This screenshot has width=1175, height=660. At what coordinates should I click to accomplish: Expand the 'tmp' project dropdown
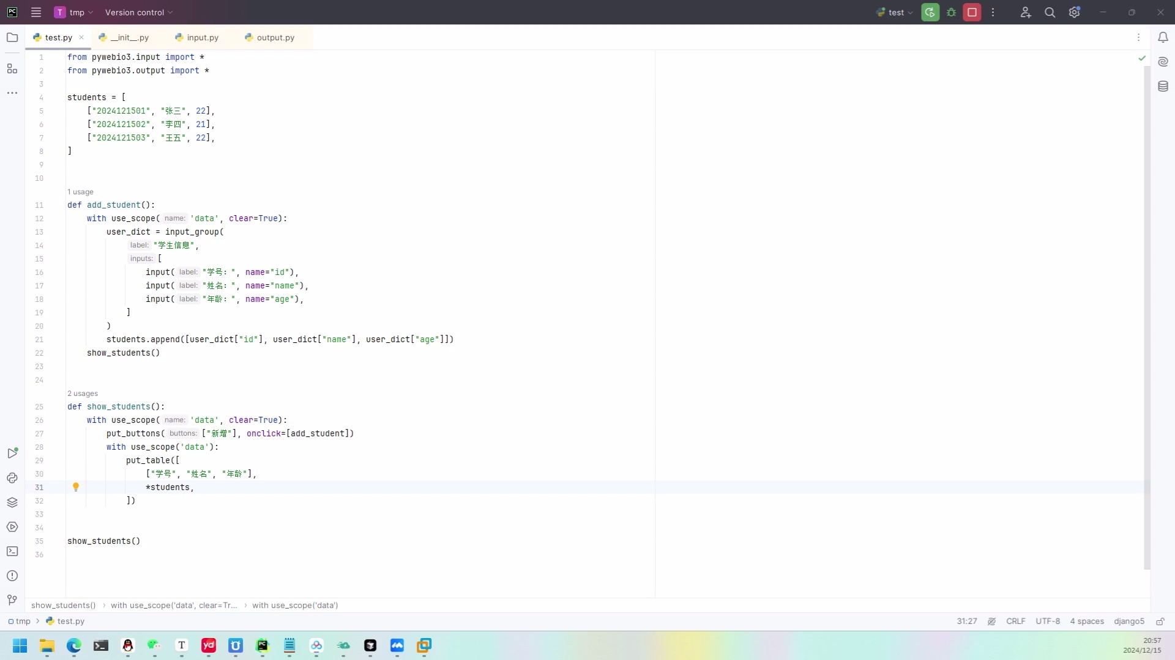[74, 12]
